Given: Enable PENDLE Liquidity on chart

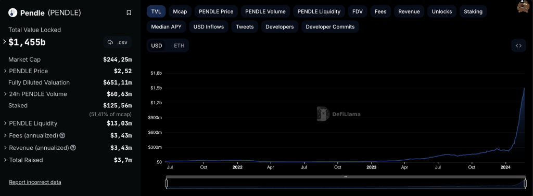Looking at the screenshot, I should tap(319, 11).
